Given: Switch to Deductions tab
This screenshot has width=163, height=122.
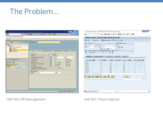Looking at the screenshot, I should coord(117,57).
